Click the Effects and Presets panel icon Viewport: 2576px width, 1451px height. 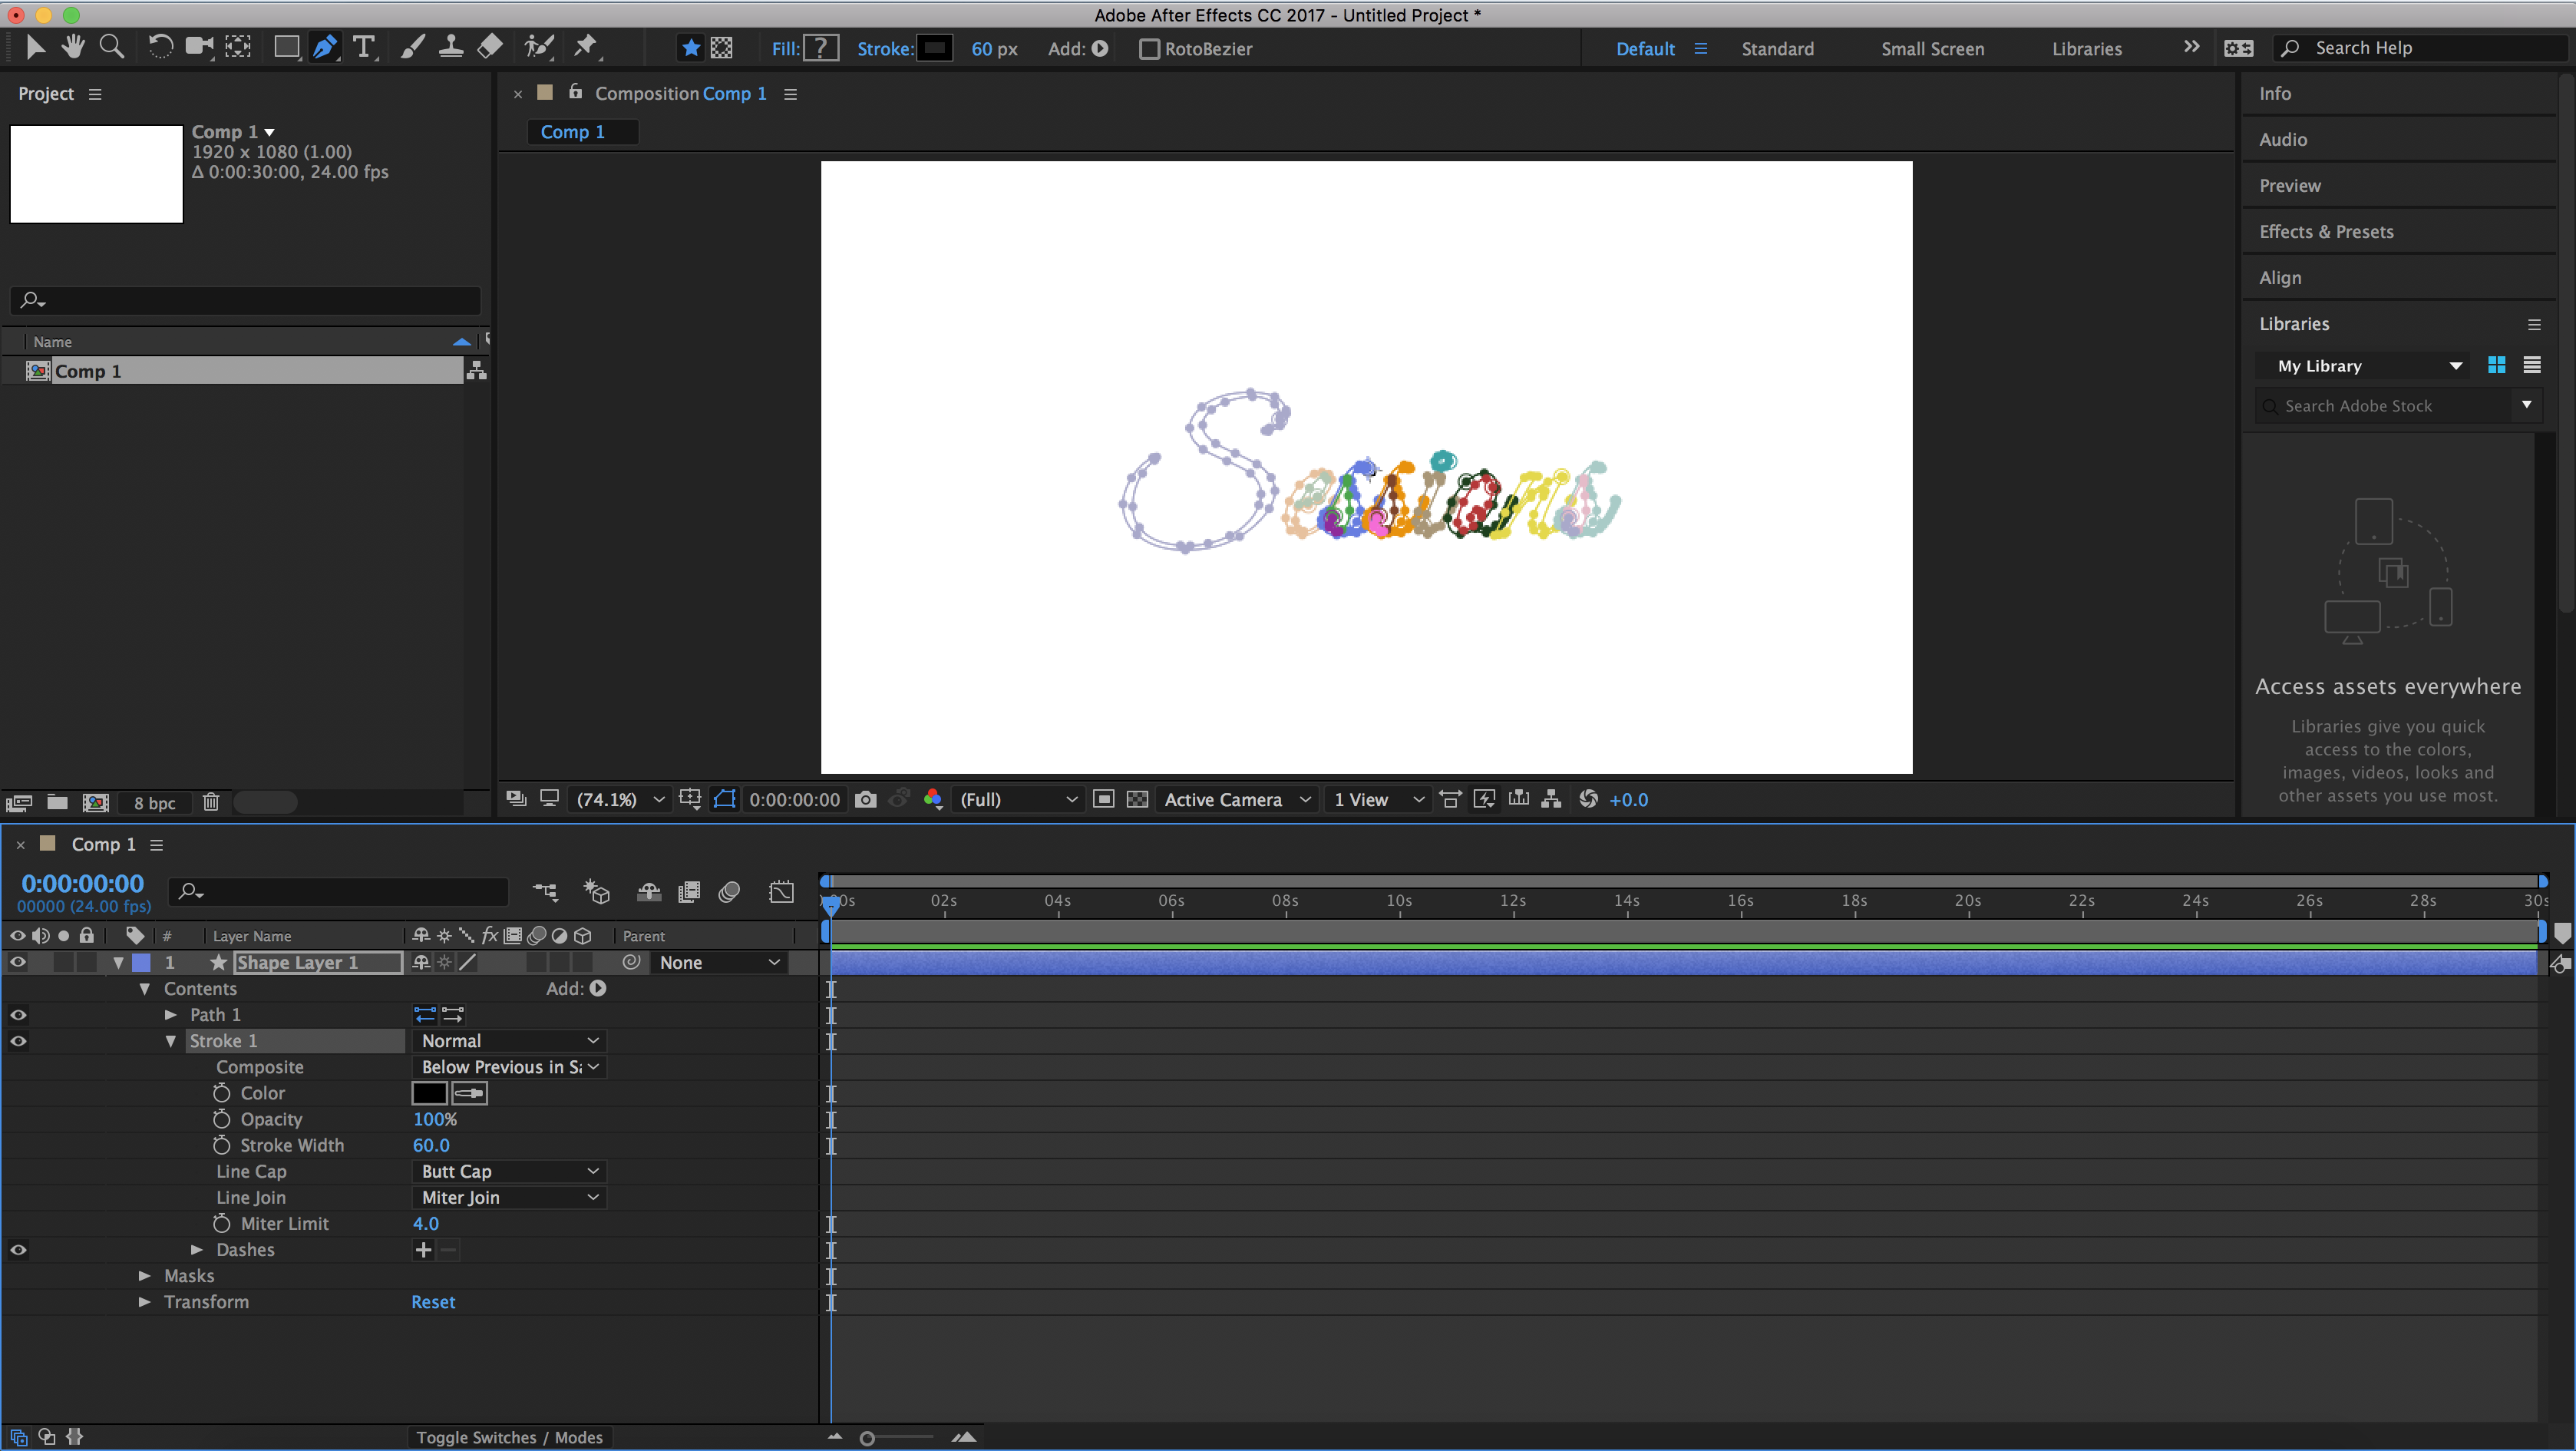click(2325, 230)
